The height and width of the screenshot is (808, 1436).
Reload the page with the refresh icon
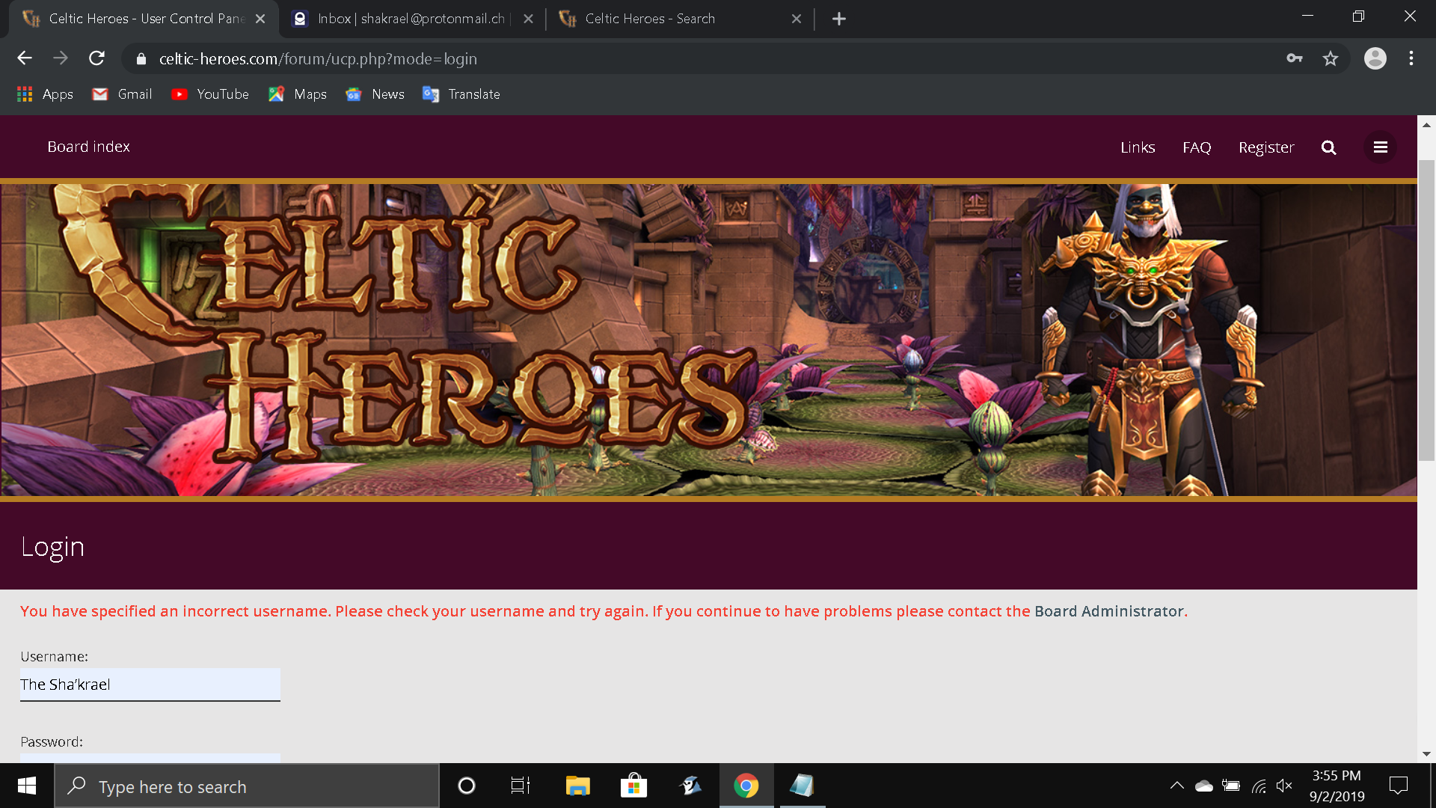(96, 58)
